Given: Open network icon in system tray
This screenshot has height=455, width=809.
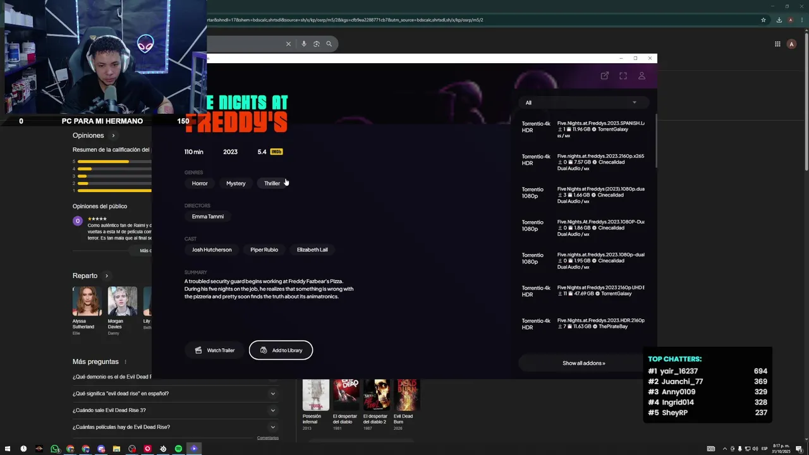Looking at the screenshot, I should click(748, 449).
